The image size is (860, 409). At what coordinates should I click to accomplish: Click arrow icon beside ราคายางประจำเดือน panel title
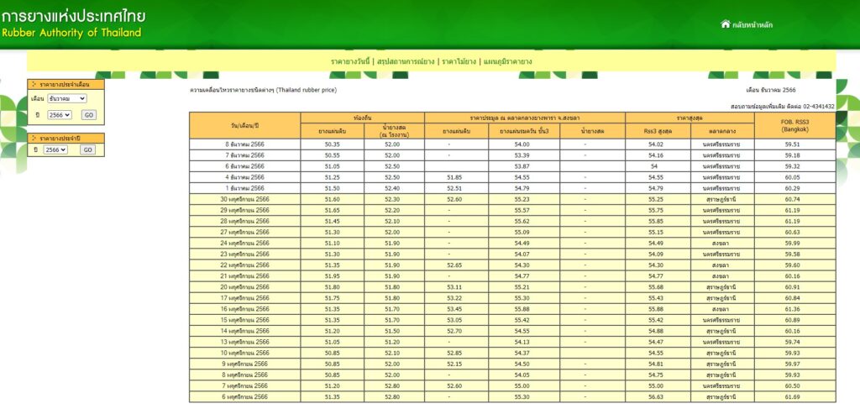[34, 85]
